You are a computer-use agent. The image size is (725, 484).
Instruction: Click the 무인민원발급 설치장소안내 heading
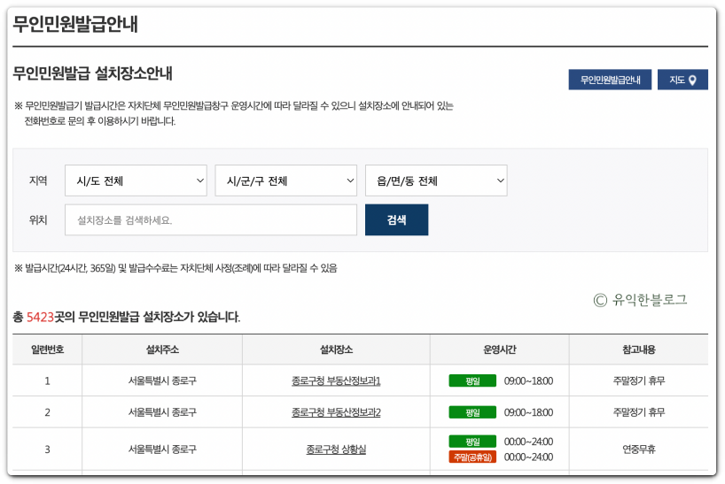point(92,73)
